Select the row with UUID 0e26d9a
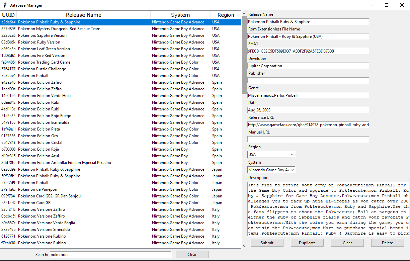410x261 pixels. (120, 169)
